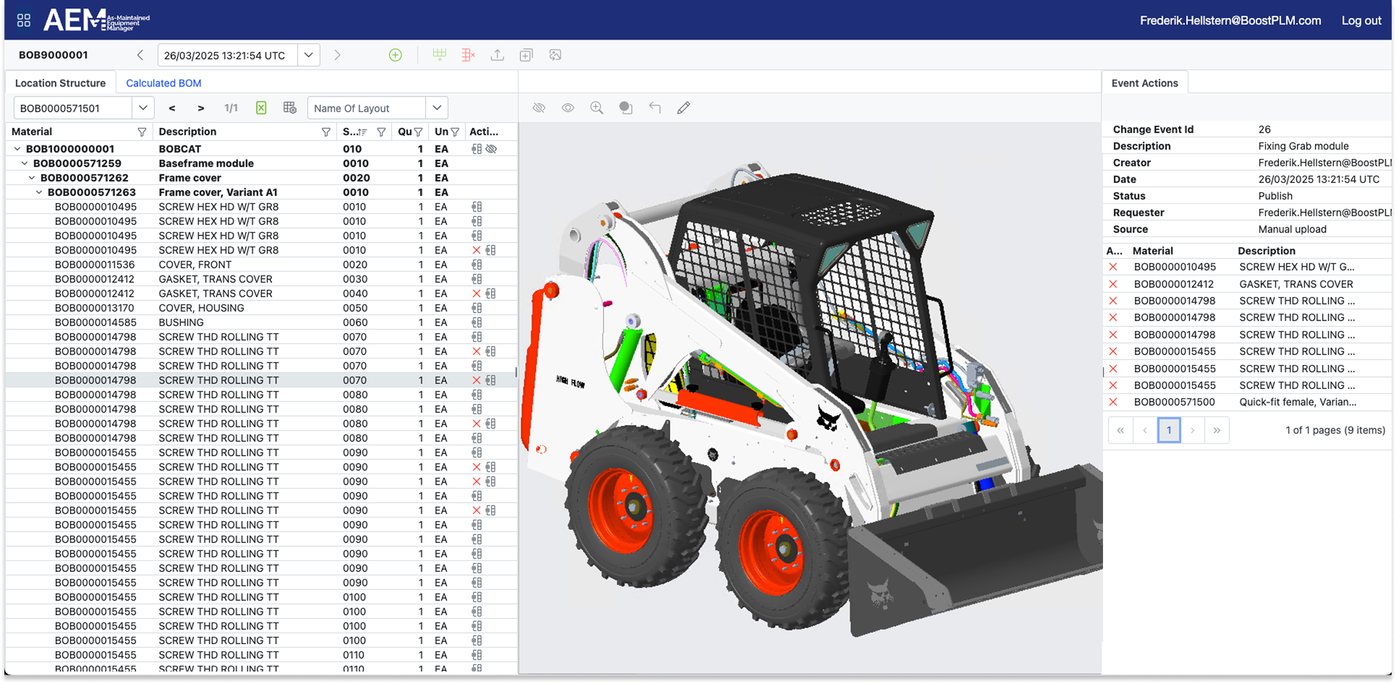Select the Event Actions tab
1396x684 pixels.
click(x=1144, y=83)
